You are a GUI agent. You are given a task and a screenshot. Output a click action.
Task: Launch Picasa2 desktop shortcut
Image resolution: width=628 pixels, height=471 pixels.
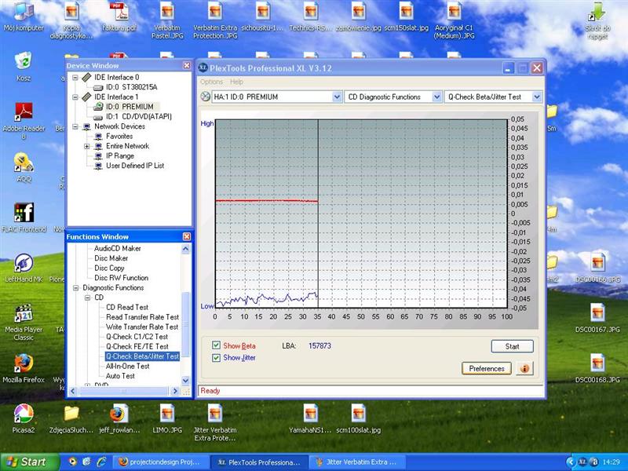(24, 418)
